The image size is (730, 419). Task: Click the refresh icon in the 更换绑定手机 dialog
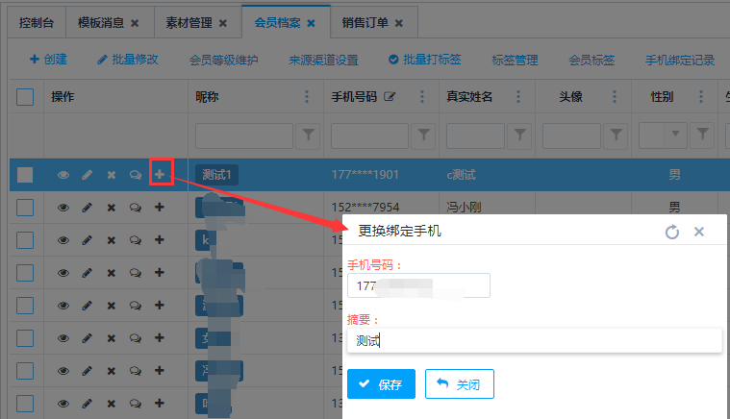click(672, 232)
